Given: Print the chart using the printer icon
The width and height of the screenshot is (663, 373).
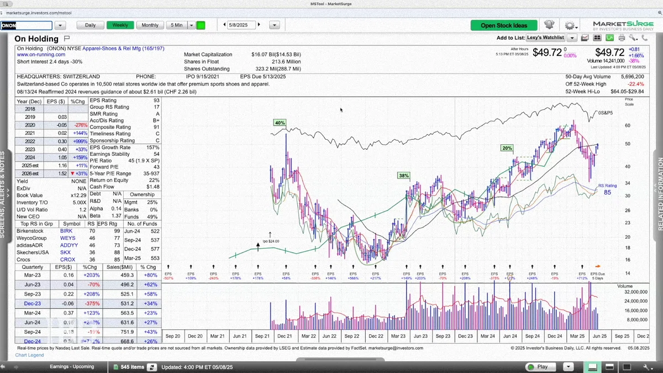Looking at the screenshot, I should (622, 38).
